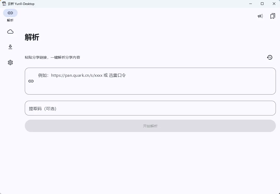The height and width of the screenshot is (194, 280).
Task: Minimize the YunX-Desktop window
Action: coord(251,4)
